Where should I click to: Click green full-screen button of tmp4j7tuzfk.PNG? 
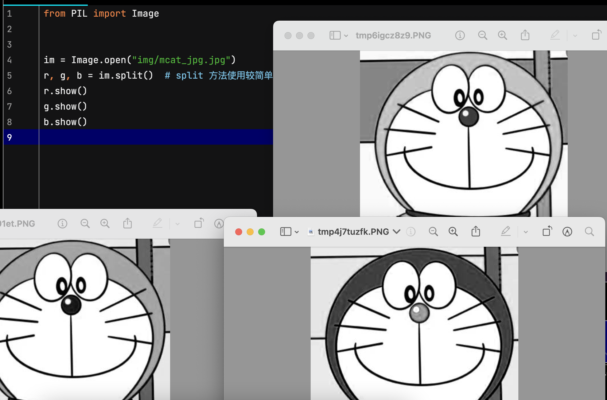point(261,232)
